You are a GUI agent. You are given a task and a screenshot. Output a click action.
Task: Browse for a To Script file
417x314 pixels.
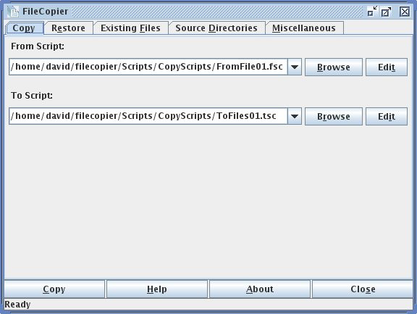click(x=334, y=116)
